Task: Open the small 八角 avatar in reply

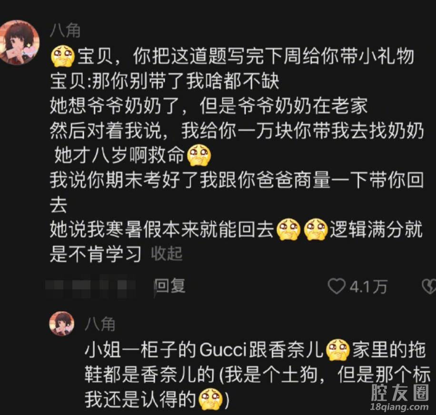Action: click(62, 324)
